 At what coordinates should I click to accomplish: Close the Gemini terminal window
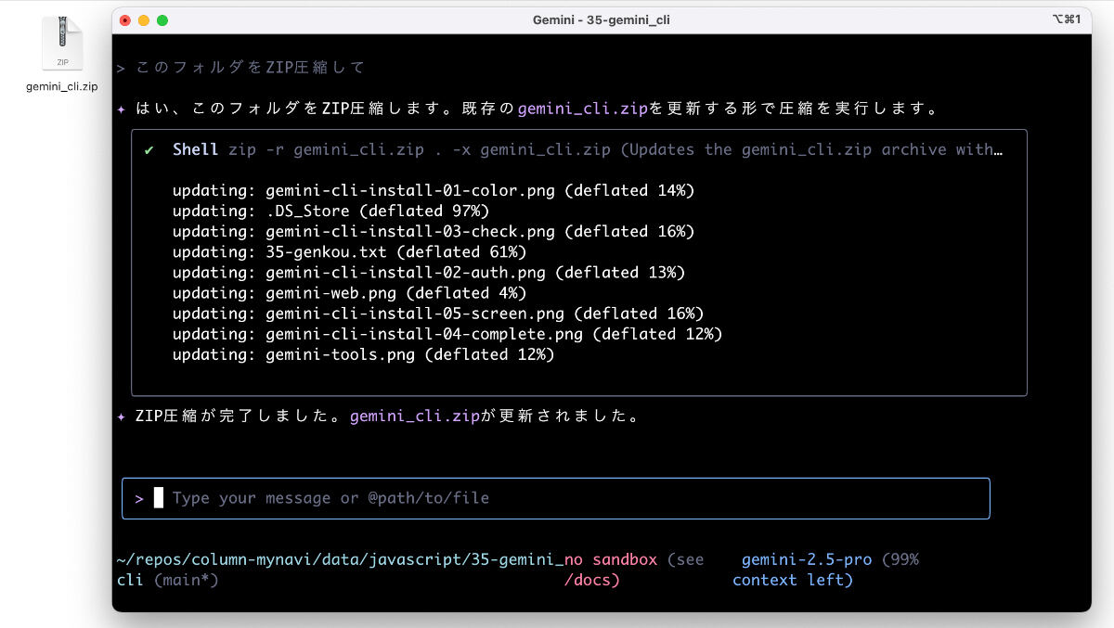tap(125, 19)
